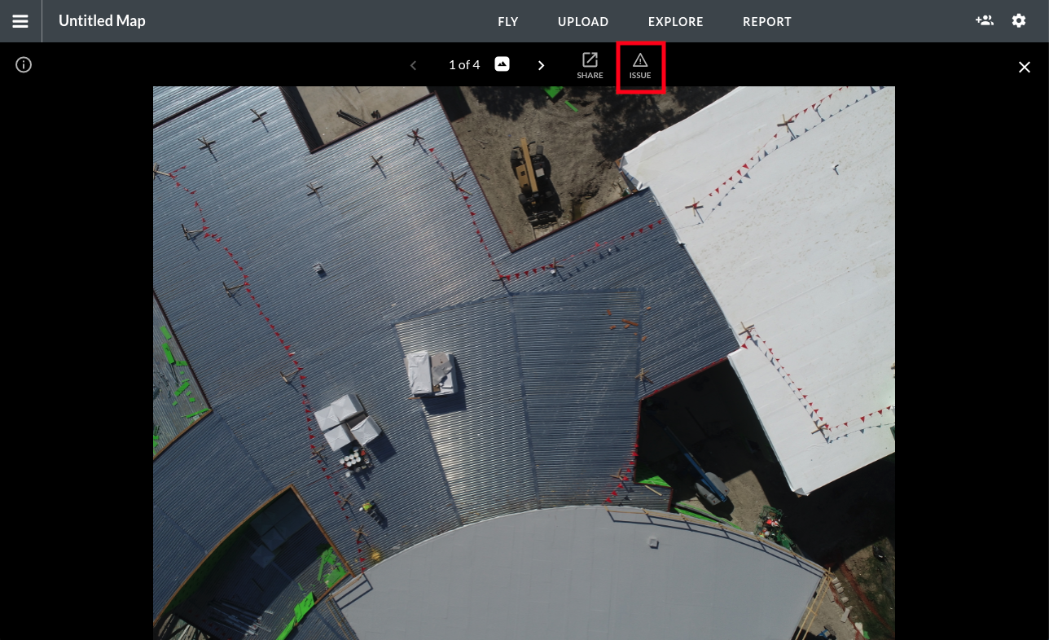
Task: Click the Untitled Map title
Action: pos(102,21)
